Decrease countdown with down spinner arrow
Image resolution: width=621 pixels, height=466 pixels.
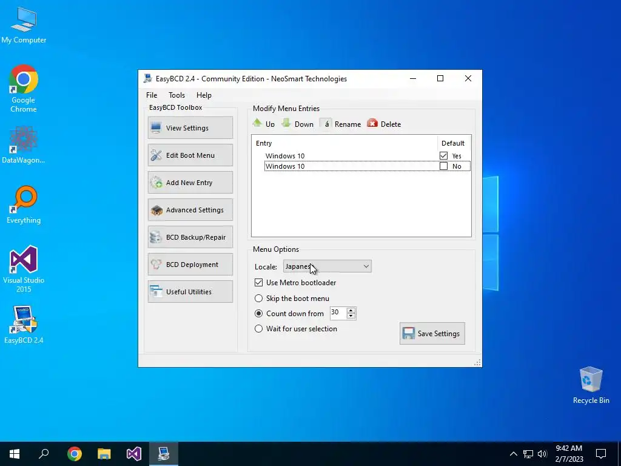(351, 316)
